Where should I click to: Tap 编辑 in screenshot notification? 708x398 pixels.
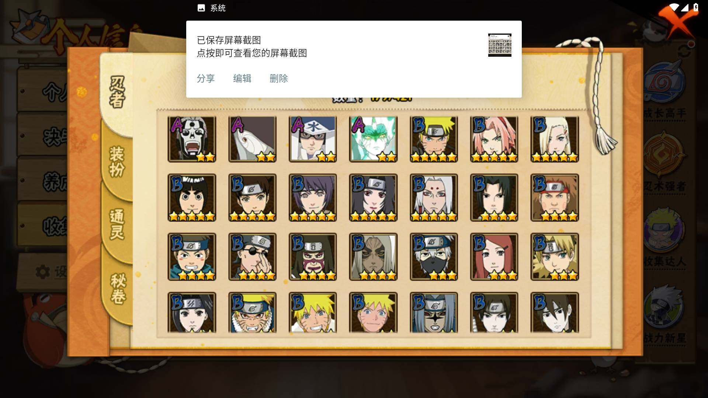point(242,78)
